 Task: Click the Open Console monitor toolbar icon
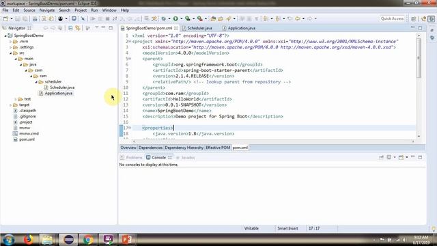pos(74,18)
